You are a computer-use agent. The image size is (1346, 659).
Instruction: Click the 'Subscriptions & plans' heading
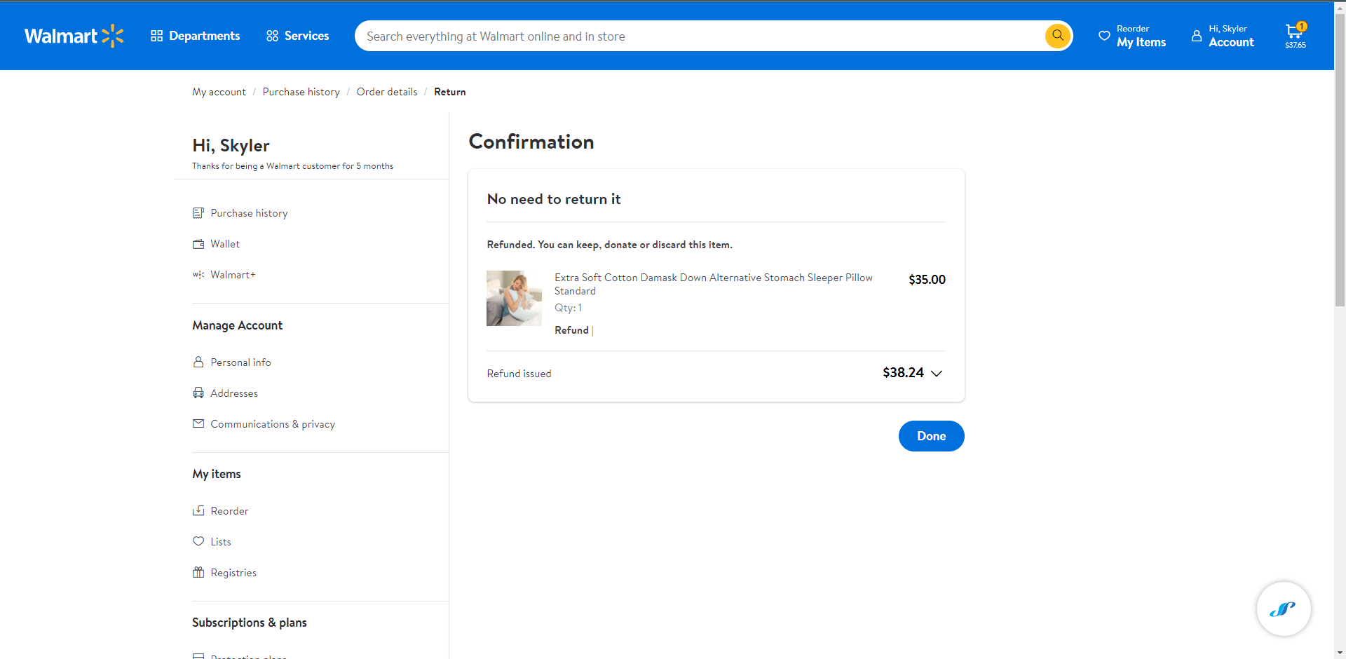click(x=250, y=623)
